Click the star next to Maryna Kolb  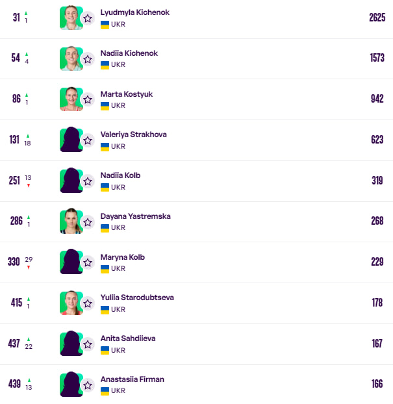point(88,263)
